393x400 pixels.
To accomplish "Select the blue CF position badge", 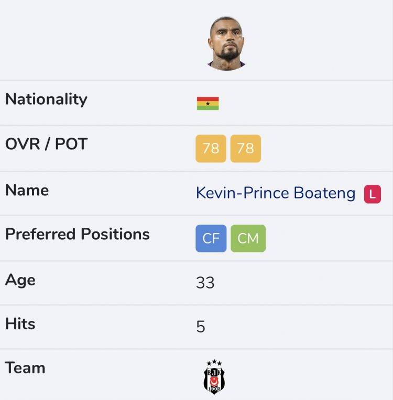I will point(211,238).
